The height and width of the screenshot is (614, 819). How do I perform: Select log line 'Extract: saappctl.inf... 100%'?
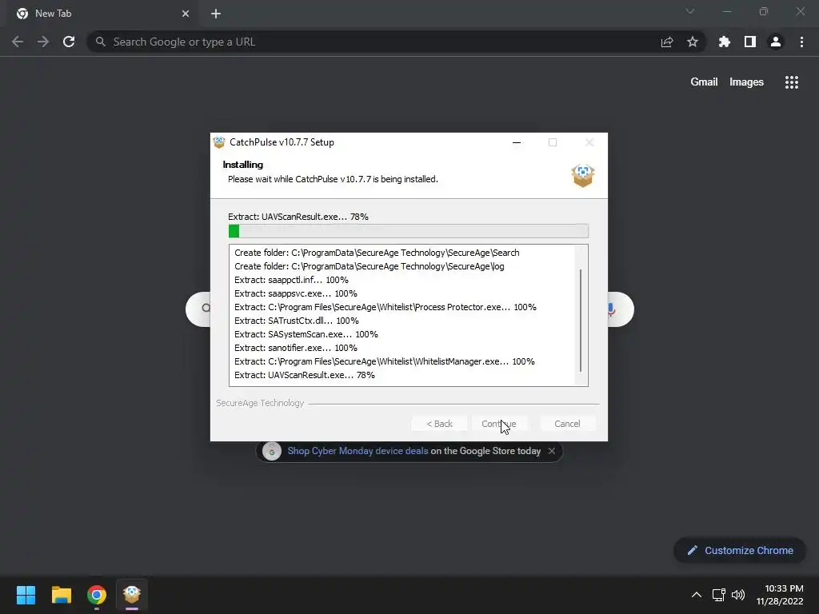[291, 280]
